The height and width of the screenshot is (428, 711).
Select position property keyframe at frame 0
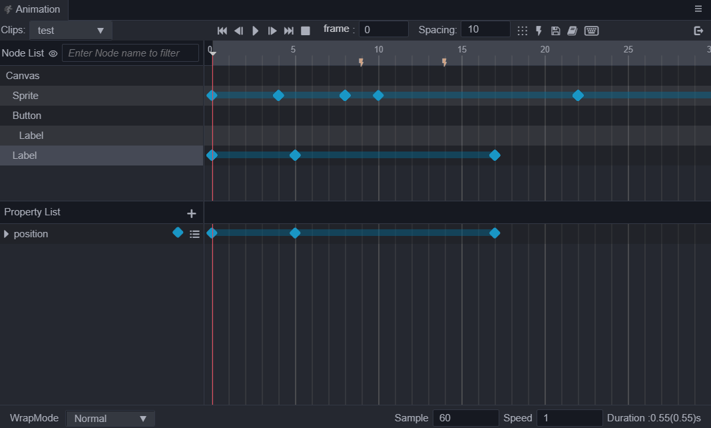212,233
